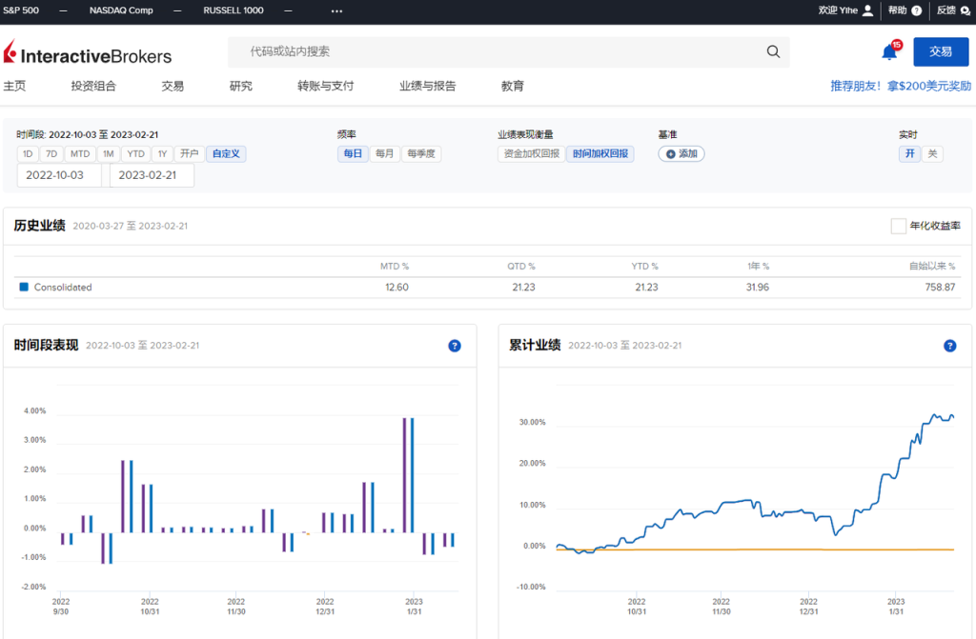Image resolution: width=976 pixels, height=639 pixels.
Task: Open the 投资组合 menu
Action: (93, 86)
